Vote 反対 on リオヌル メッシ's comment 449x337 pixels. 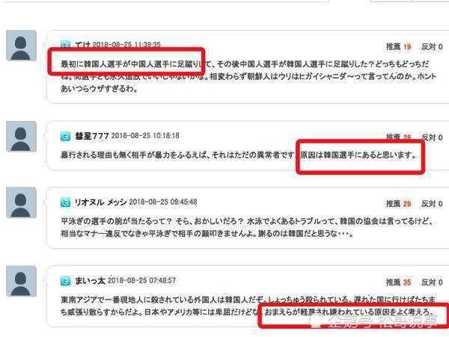click(432, 204)
